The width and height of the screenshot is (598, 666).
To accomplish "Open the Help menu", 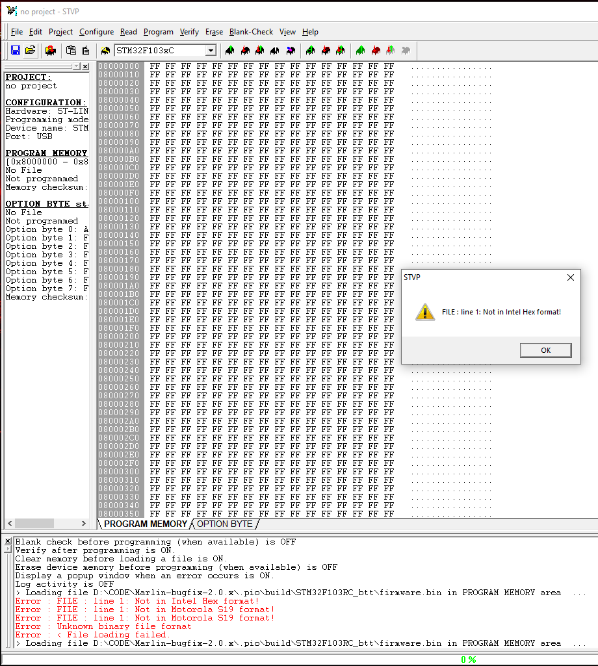I will (310, 32).
